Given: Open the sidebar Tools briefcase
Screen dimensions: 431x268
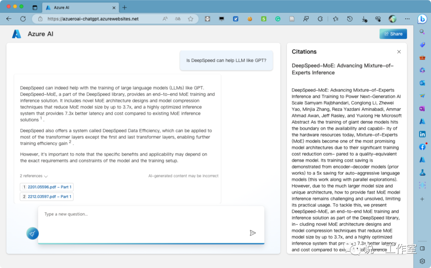Looking at the screenshot, I should coord(422,57).
